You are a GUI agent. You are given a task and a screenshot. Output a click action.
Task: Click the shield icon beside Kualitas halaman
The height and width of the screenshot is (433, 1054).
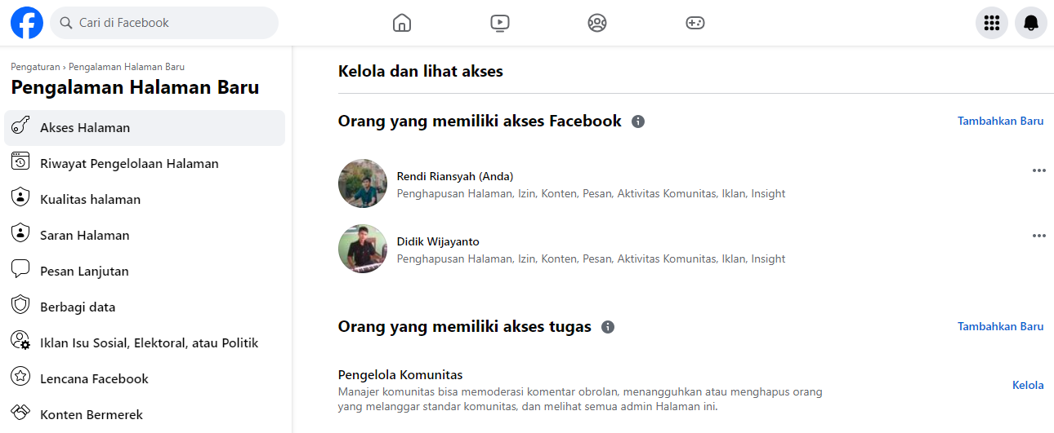pyautogui.click(x=20, y=198)
